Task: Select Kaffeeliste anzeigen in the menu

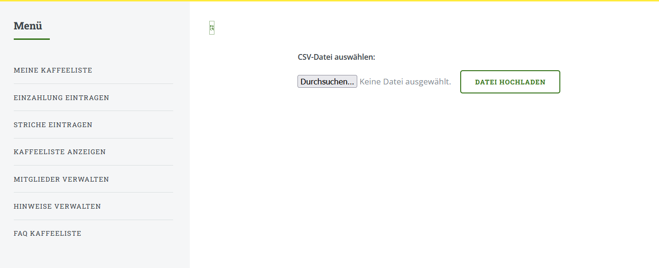Action: (x=60, y=152)
